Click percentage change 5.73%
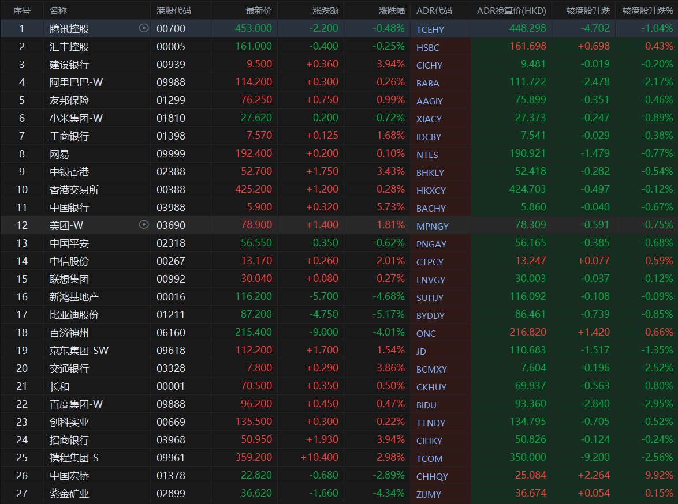 [x=391, y=207]
